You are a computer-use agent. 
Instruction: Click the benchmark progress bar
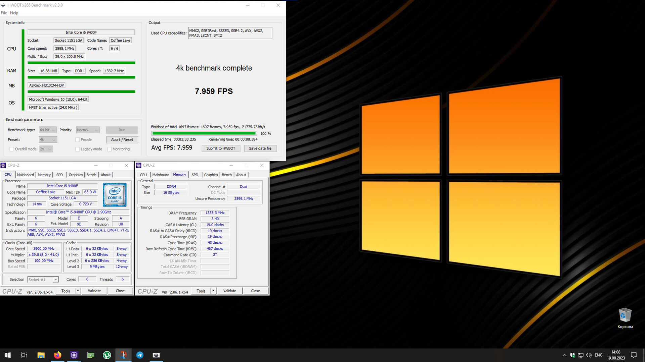point(204,133)
